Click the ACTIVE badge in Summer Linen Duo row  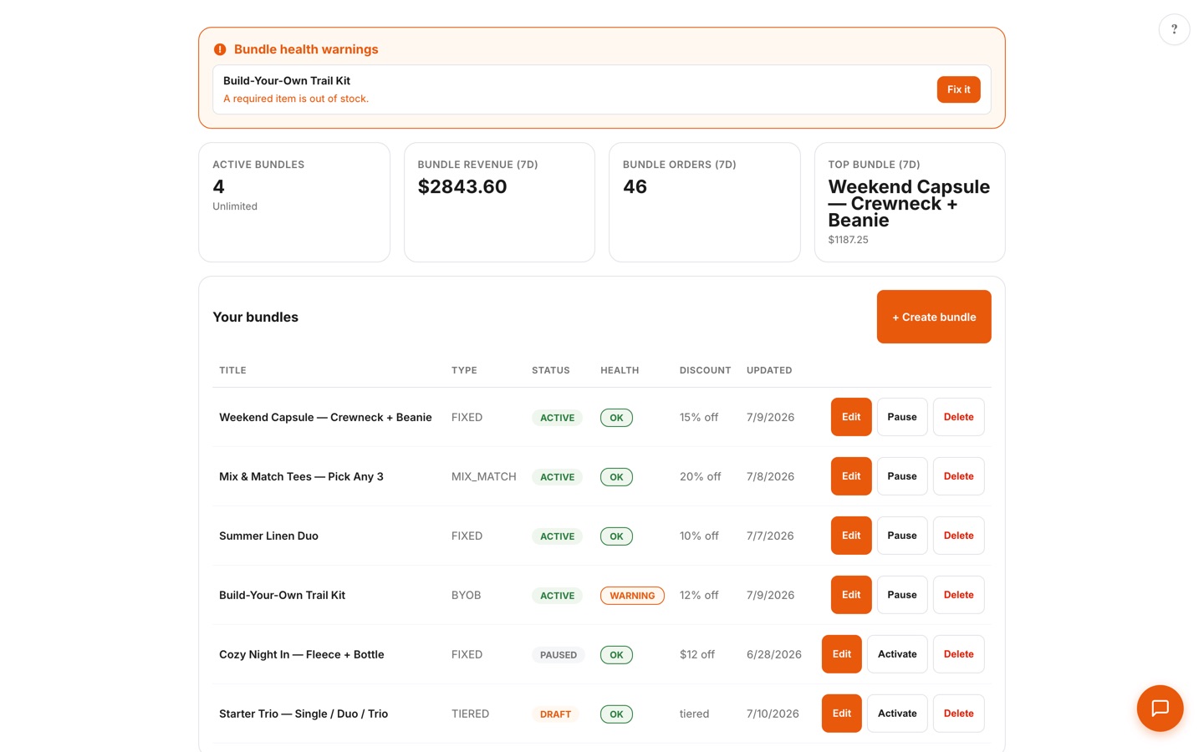click(x=557, y=536)
